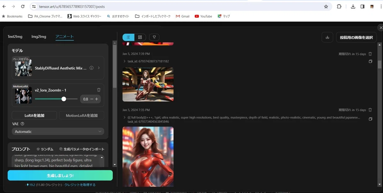Image resolution: width=383 pixels, height=193 pixels.
Task: Open the red suit woman portrait thumbnail
Action: point(148,157)
